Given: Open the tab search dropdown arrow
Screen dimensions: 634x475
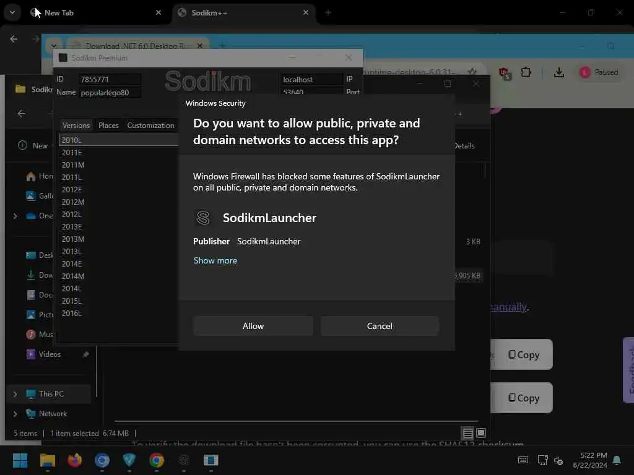Looking at the screenshot, I should click(x=12, y=12).
